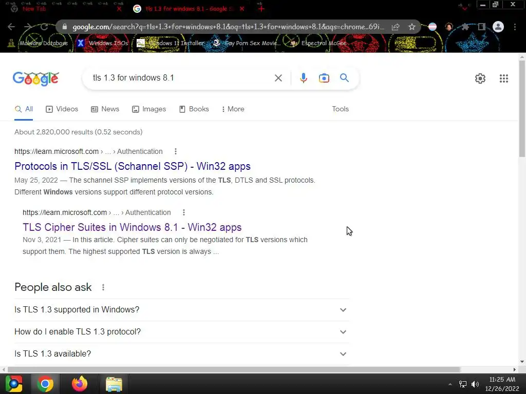Expand "Is TLS 1.3 supported in Windows?"
The image size is (526, 394).
(181, 310)
